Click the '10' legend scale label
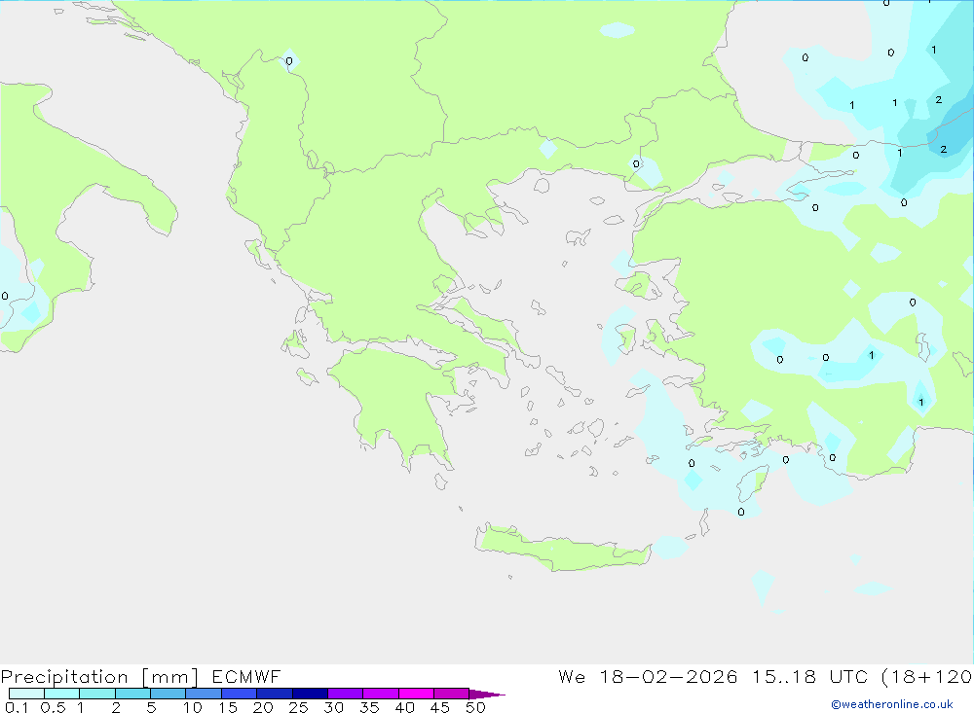The height and width of the screenshot is (713, 974). (192, 707)
